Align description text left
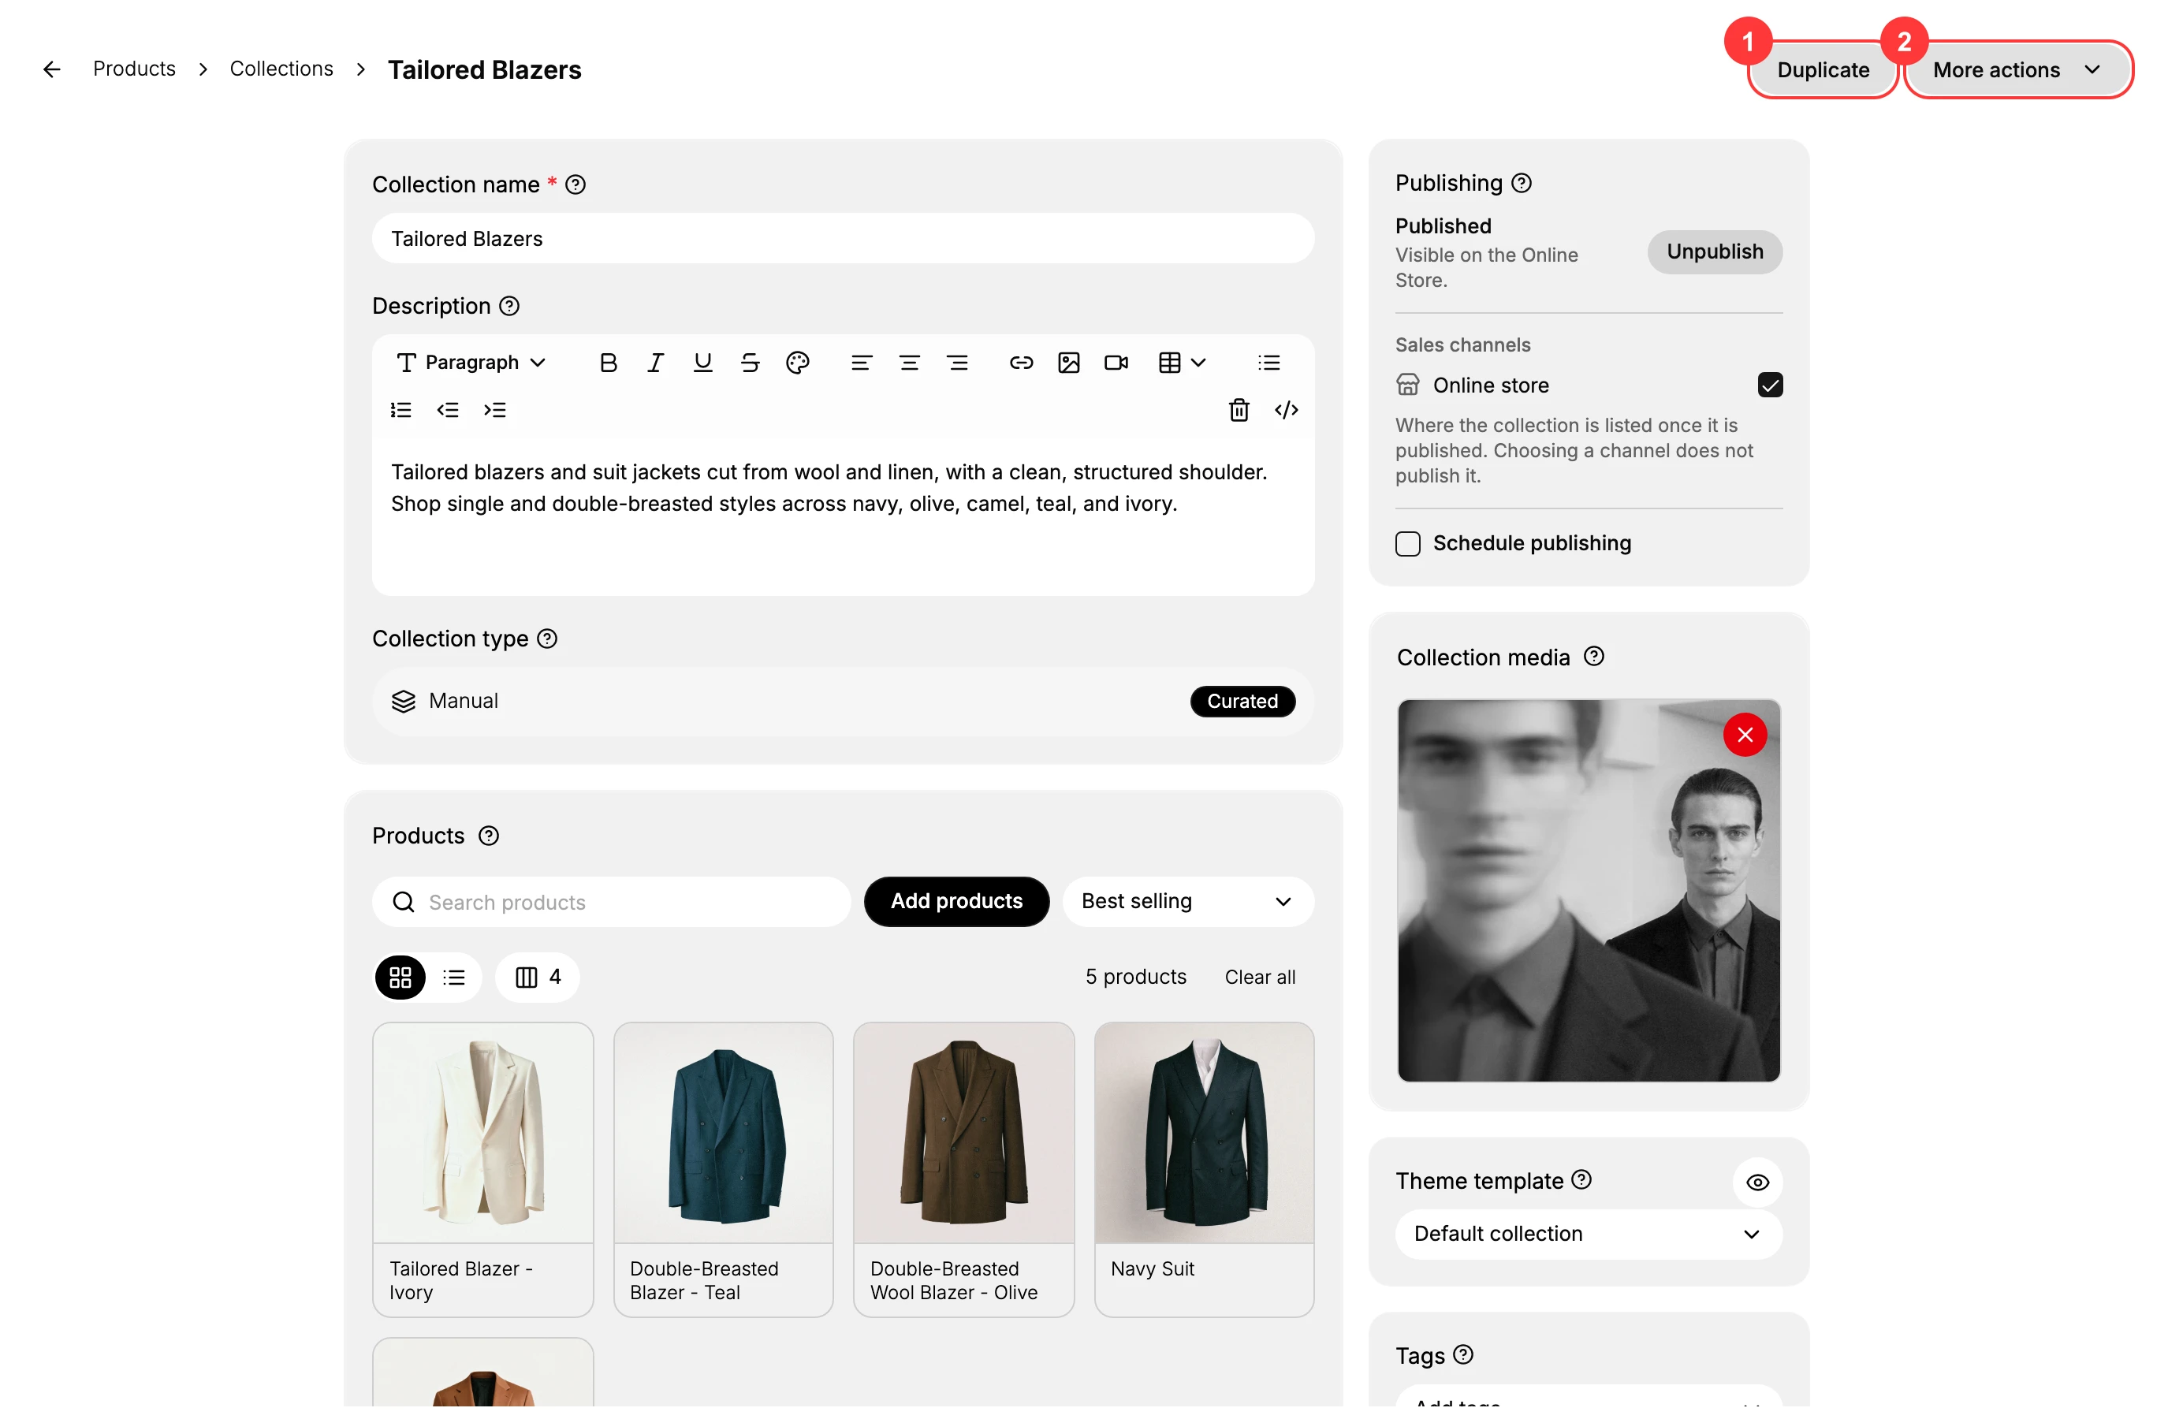2168x1419 pixels. click(x=861, y=363)
